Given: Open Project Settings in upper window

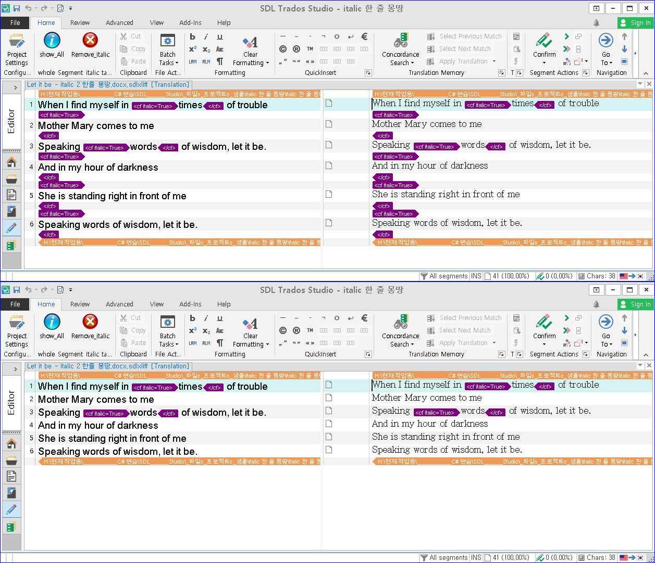Looking at the screenshot, I should 17,49.
